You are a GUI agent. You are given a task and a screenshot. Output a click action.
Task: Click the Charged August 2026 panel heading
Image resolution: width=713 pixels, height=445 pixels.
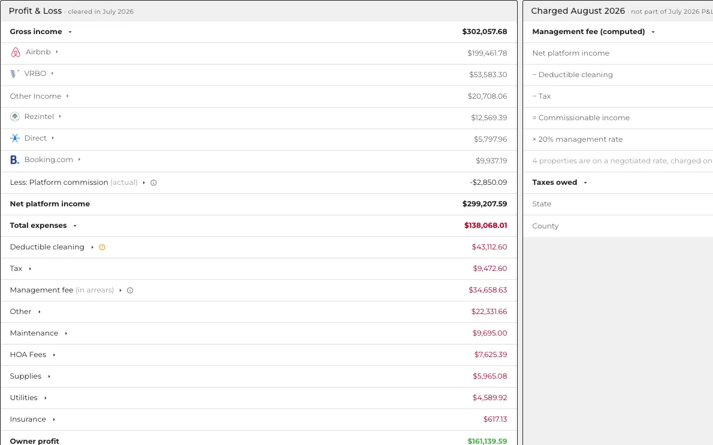(x=578, y=11)
